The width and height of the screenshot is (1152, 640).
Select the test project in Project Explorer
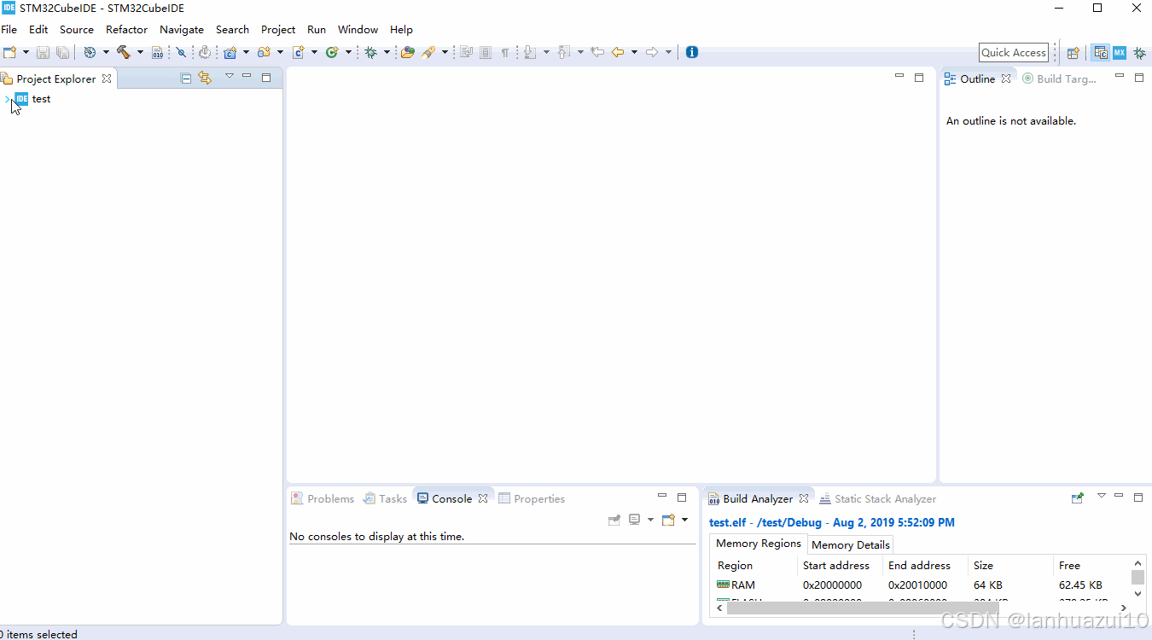point(41,99)
